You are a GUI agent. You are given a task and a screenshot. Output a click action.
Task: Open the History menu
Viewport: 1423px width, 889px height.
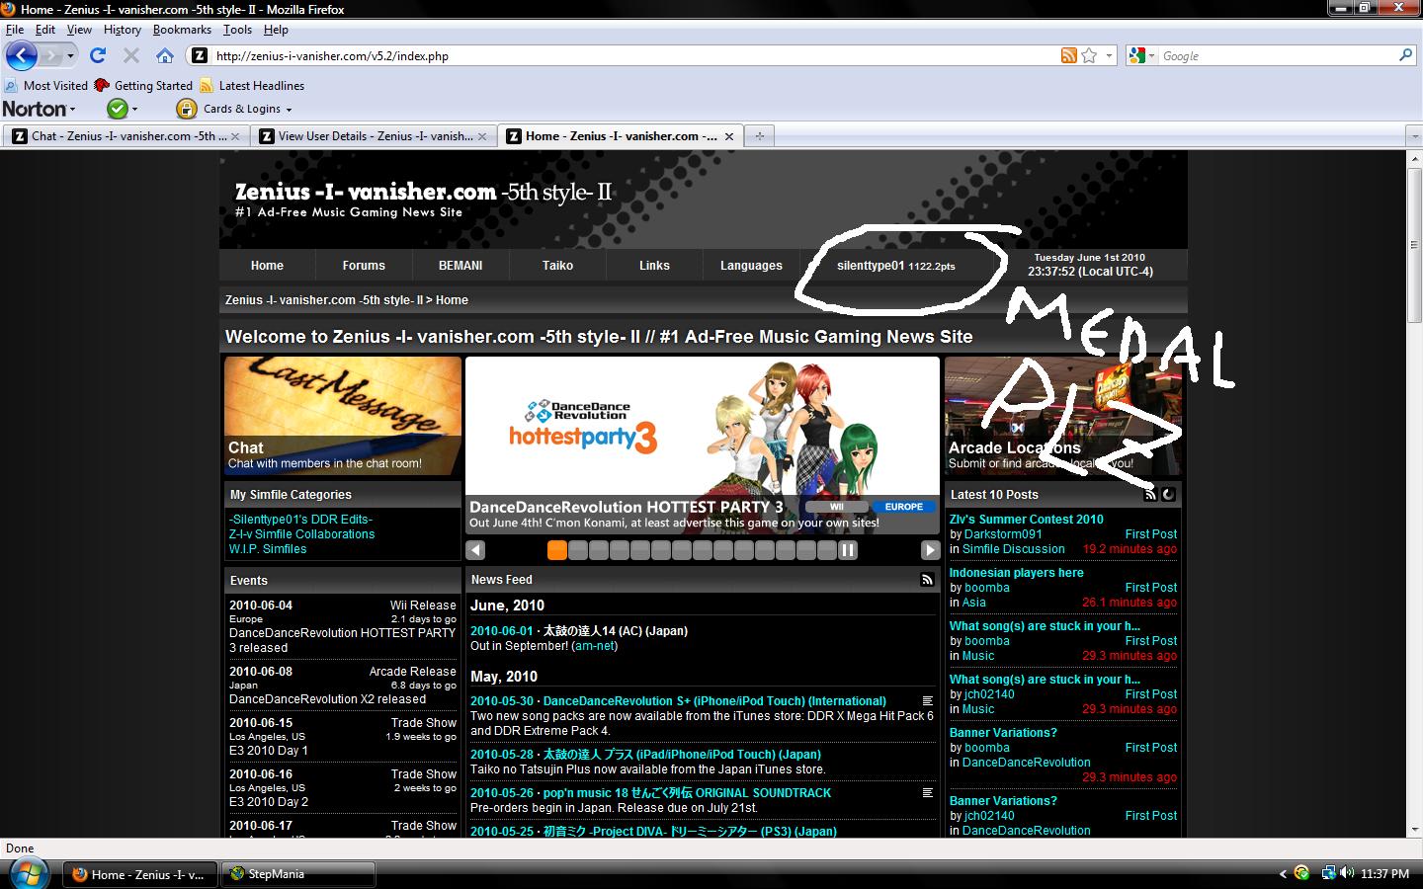point(123,30)
